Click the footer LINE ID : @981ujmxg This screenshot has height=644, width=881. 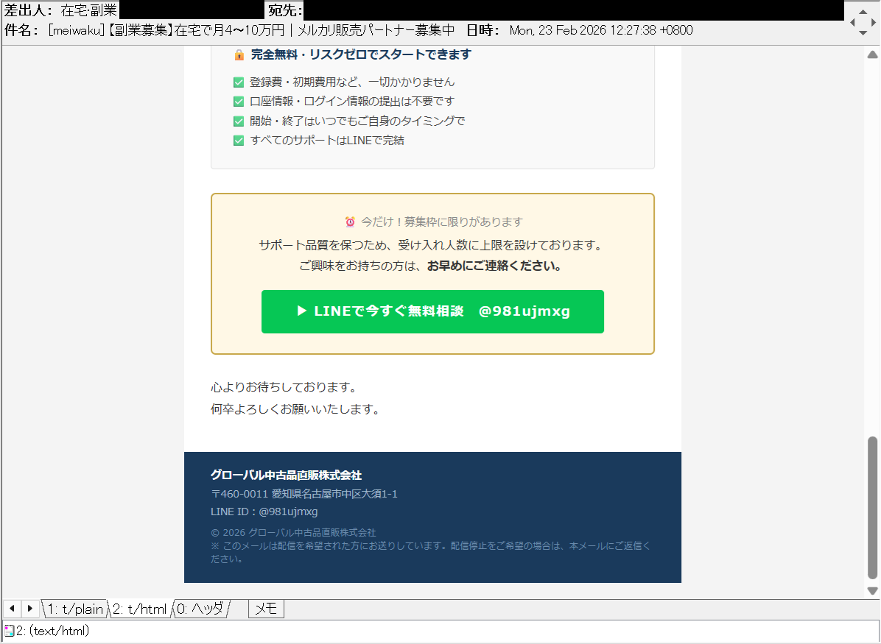(x=264, y=512)
